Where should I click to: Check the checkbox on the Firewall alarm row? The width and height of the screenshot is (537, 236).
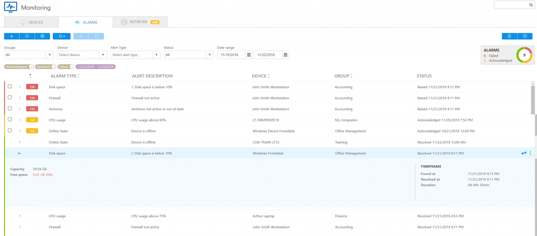(x=10, y=98)
